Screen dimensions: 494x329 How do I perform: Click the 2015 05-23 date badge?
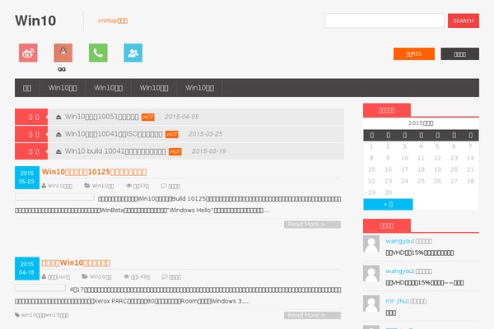pos(27,178)
